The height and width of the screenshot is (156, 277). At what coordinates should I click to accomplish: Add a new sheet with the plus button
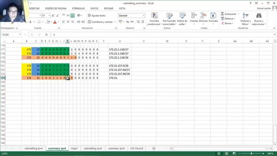click(x=154, y=148)
